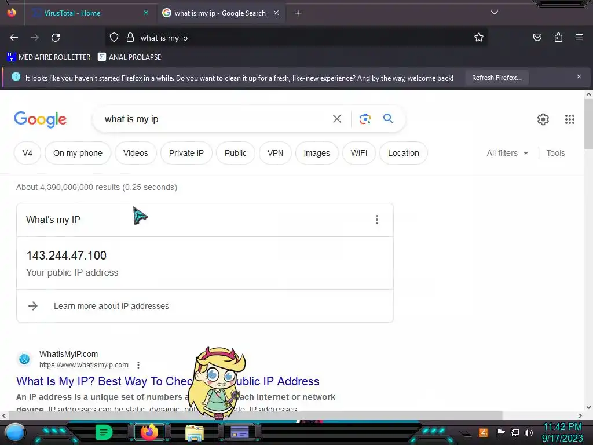Image resolution: width=593 pixels, height=445 pixels.
Task: Open the volume speaker tray icon
Action: click(x=528, y=432)
